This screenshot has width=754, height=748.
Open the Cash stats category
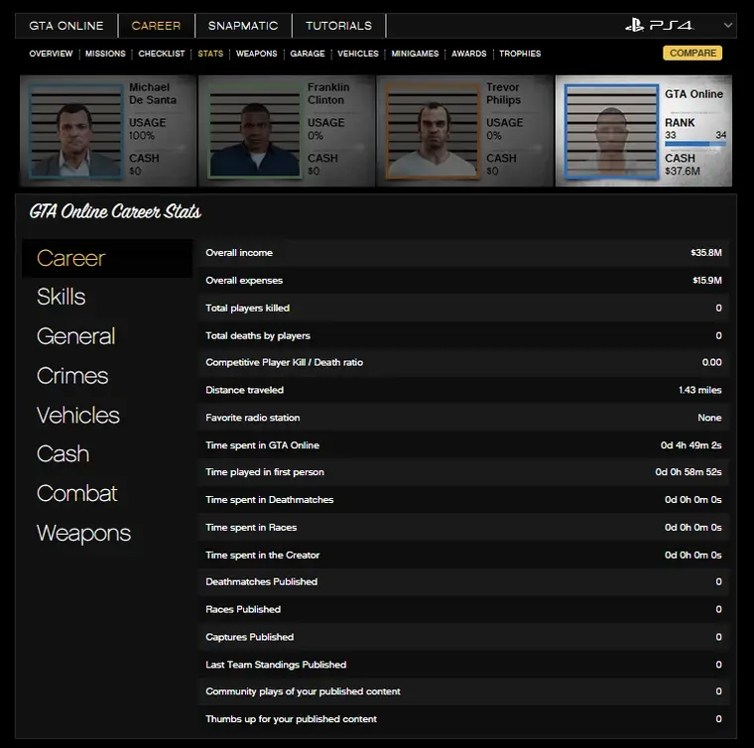click(x=63, y=453)
